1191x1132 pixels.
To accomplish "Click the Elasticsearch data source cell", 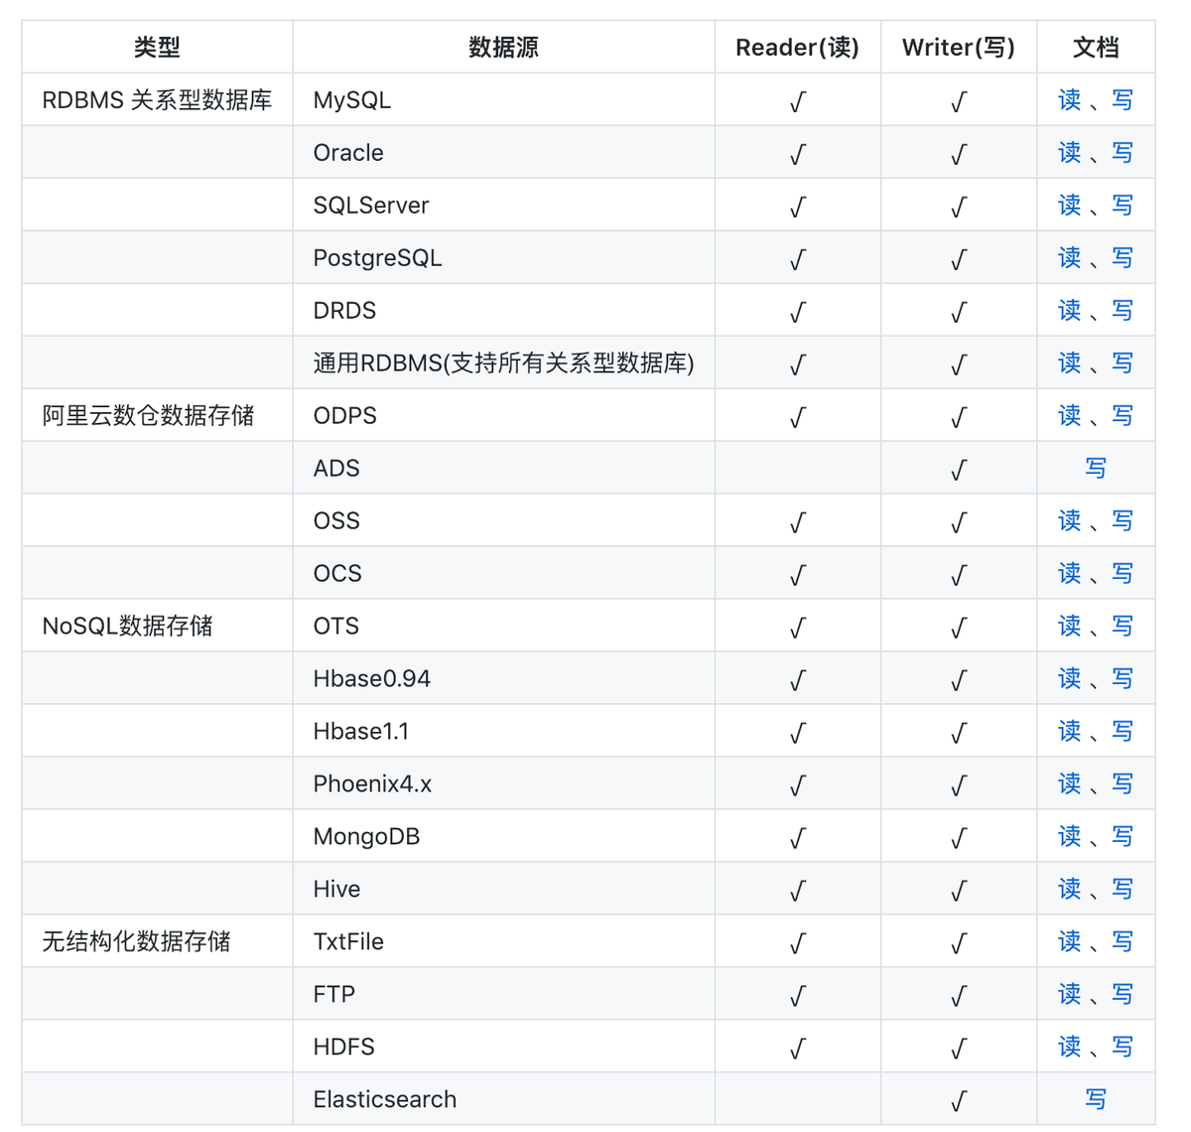I will click(x=504, y=1100).
